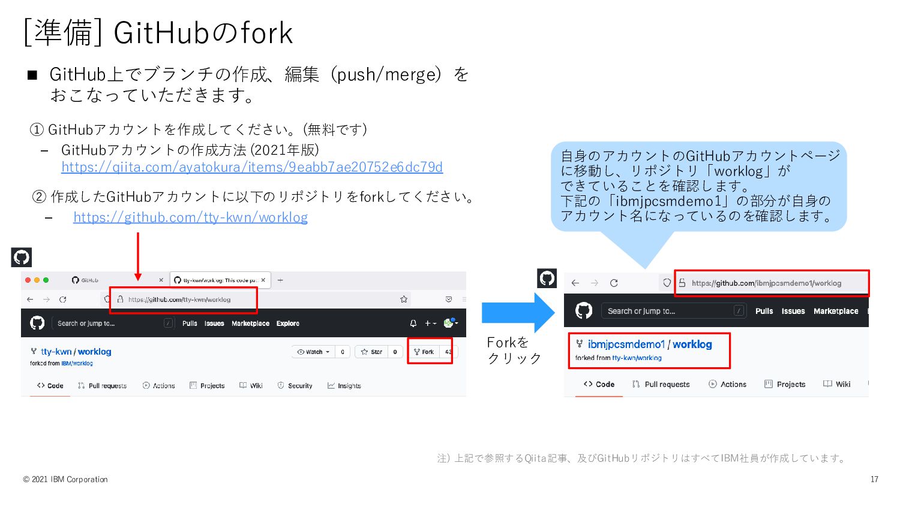
Task: Click Pulls in right GitHub header
Action: click(x=764, y=311)
